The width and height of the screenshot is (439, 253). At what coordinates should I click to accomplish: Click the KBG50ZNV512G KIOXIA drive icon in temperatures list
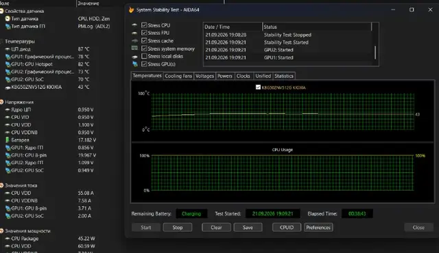coord(8,87)
